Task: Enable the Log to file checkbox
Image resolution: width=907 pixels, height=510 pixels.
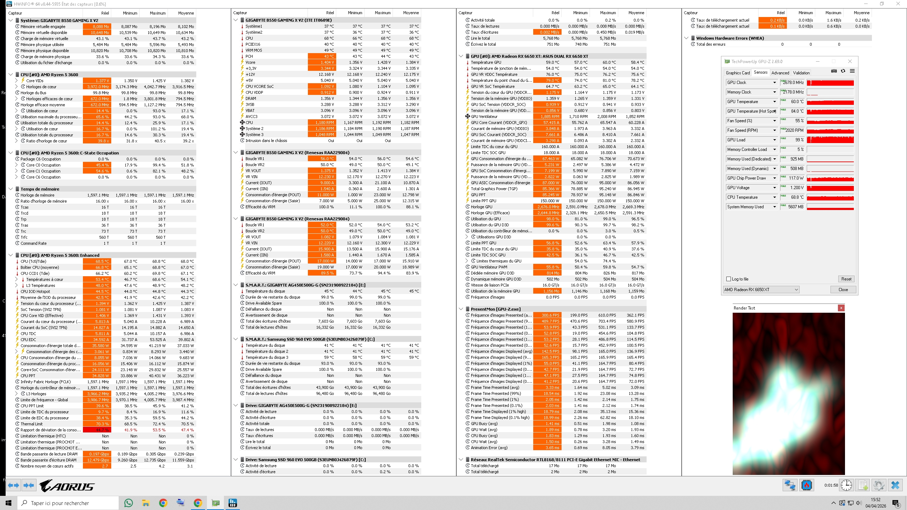Action: tap(729, 279)
